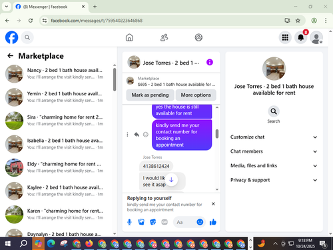Open the emoji picker in message box
Image resolution: width=333 pixels, height=250 pixels.
(x=200, y=222)
